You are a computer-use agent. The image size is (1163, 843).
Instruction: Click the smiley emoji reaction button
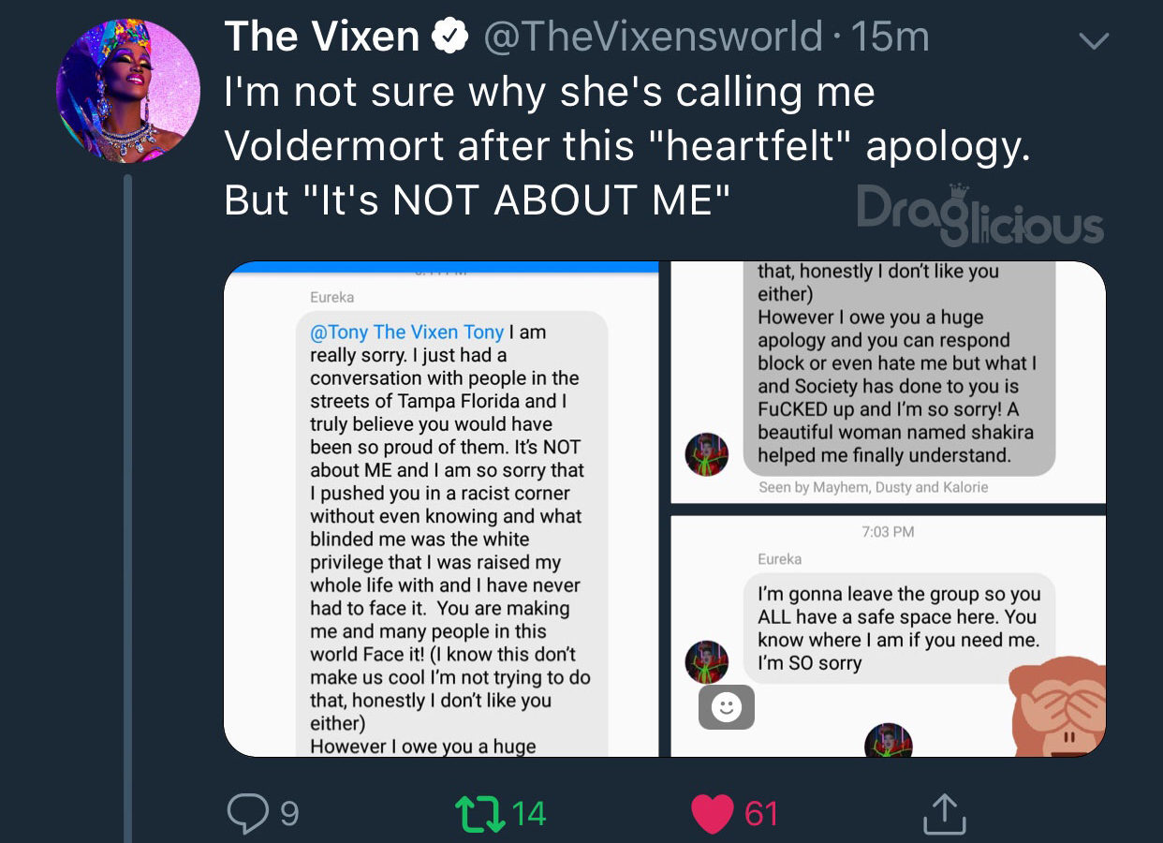coord(726,706)
